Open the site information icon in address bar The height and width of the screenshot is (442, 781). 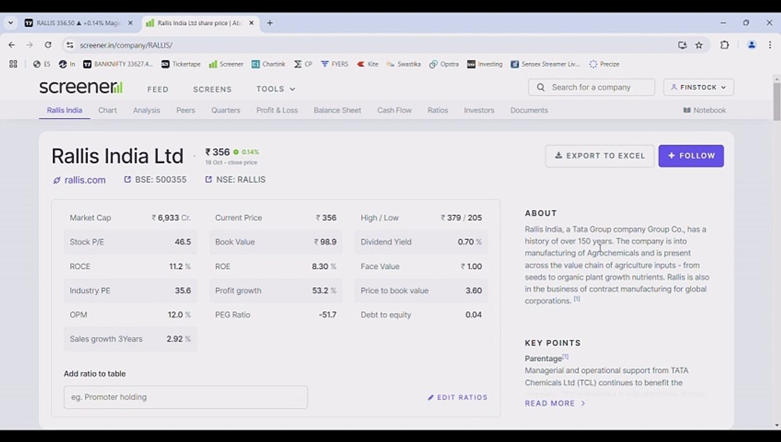[x=69, y=45]
